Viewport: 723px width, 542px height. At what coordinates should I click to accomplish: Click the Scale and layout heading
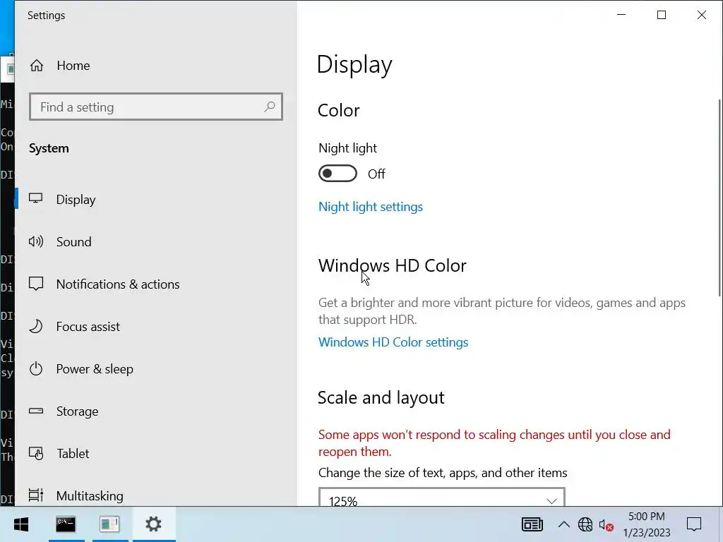point(381,398)
